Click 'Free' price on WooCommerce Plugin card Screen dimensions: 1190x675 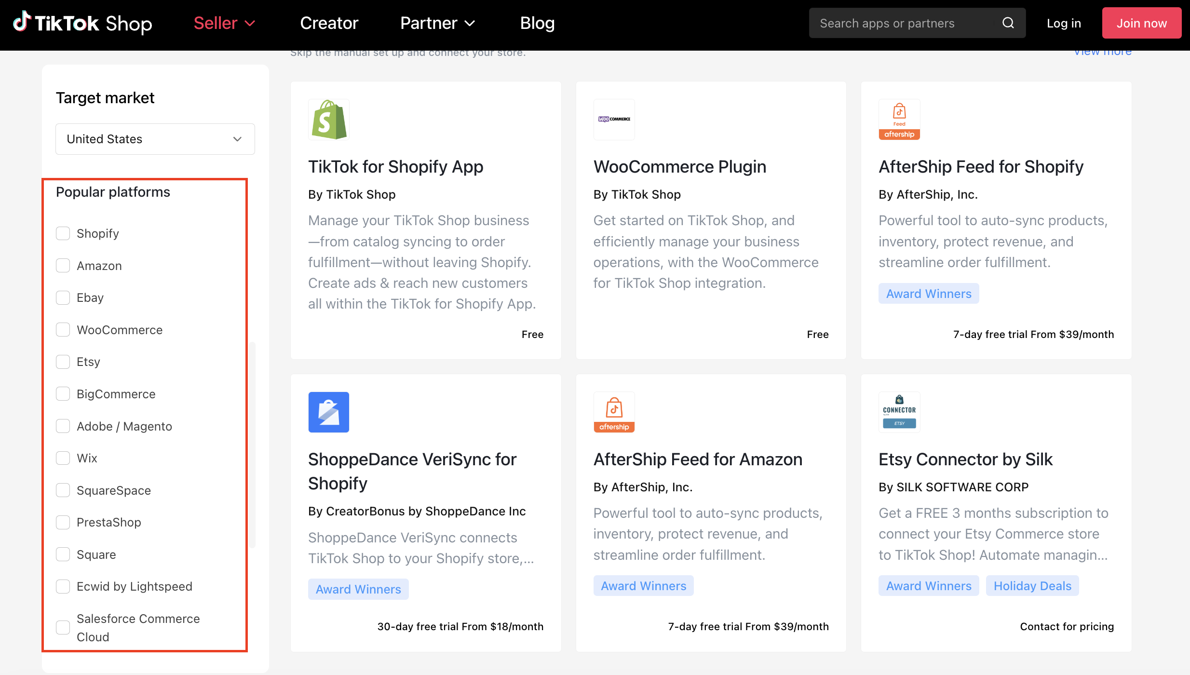tap(818, 334)
